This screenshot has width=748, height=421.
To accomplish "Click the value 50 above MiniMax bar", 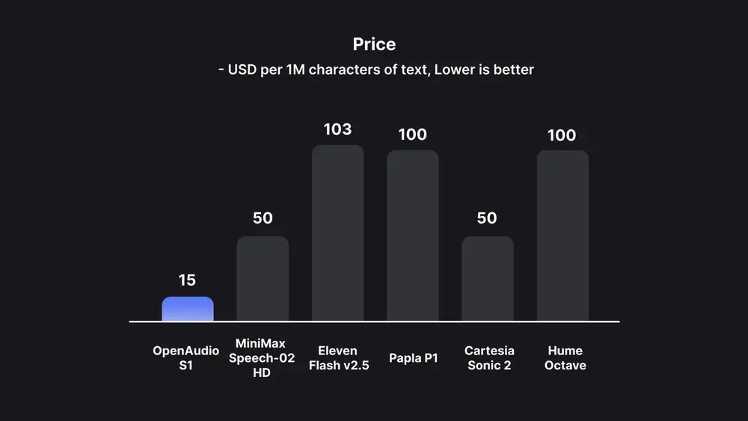I will (263, 218).
